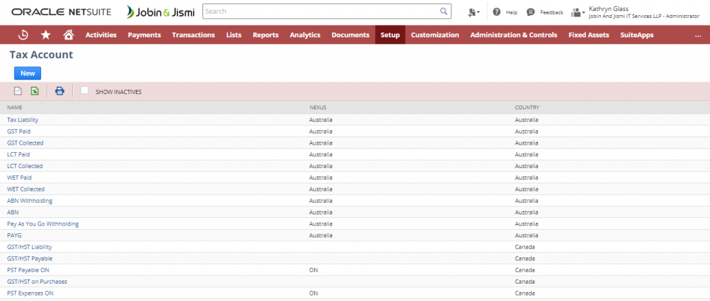Open the user role switcher dropdown
Image resolution: width=710 pixels, height=301 pixels.
coord(578,12)
